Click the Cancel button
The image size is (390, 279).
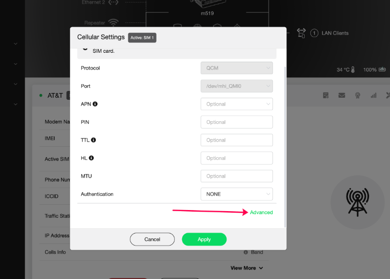[152, 239]
